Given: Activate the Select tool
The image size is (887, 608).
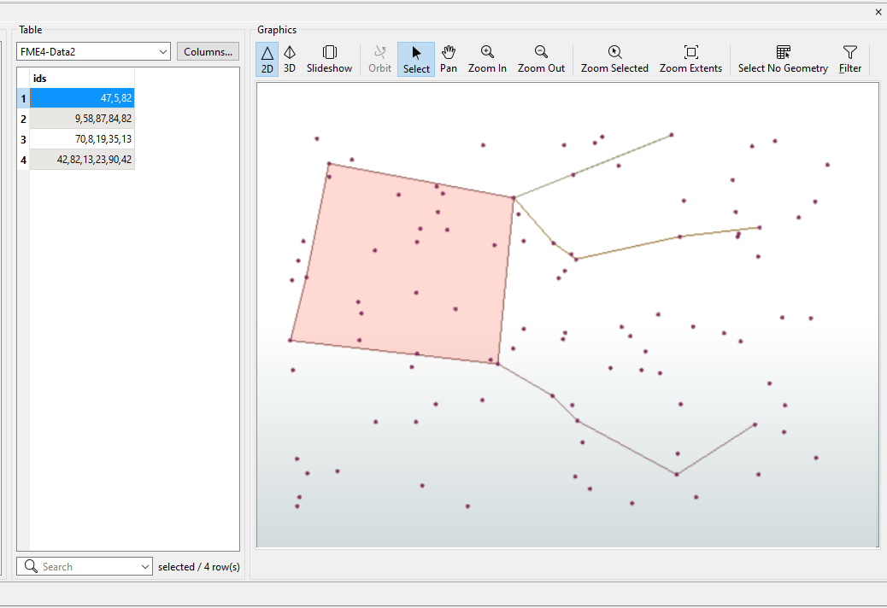Looking at the screenshot, I should 416,59.
